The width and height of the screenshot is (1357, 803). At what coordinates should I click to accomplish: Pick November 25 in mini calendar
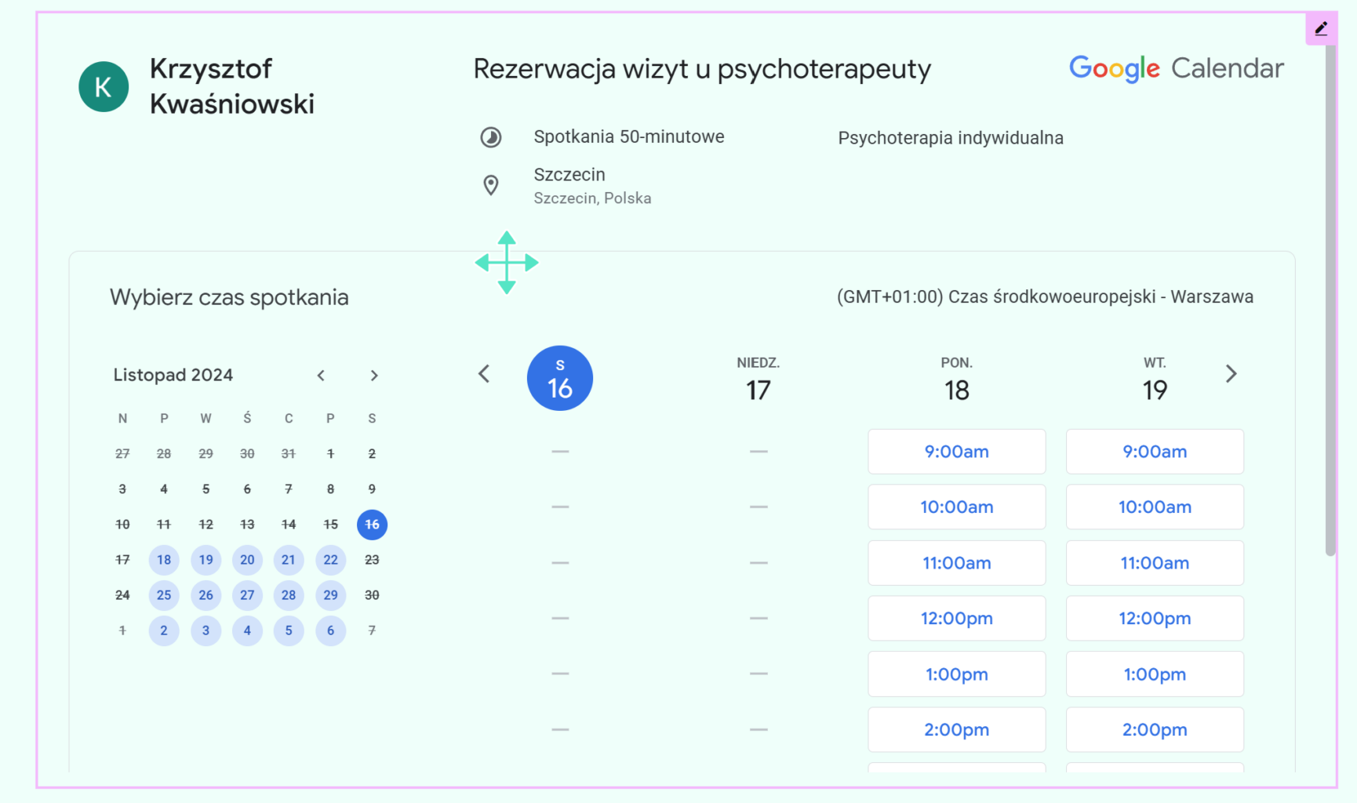[x=164, y=595]
